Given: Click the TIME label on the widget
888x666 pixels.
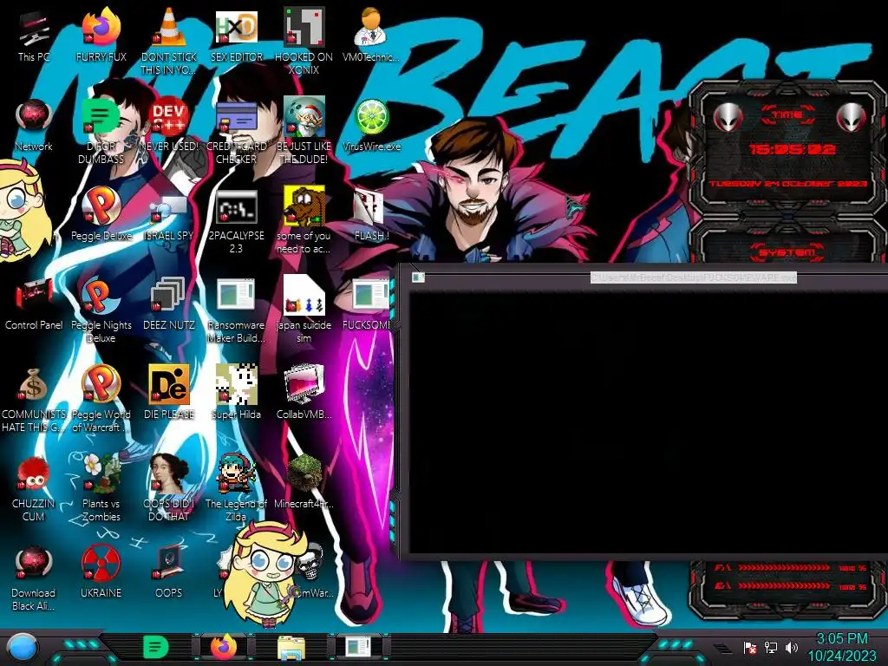Looking at the screenshot, I should [787, 115].
